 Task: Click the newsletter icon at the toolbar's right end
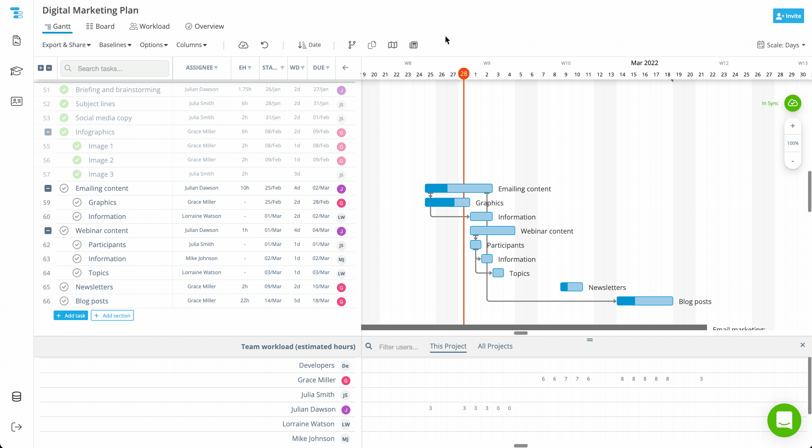pos(413,45)
